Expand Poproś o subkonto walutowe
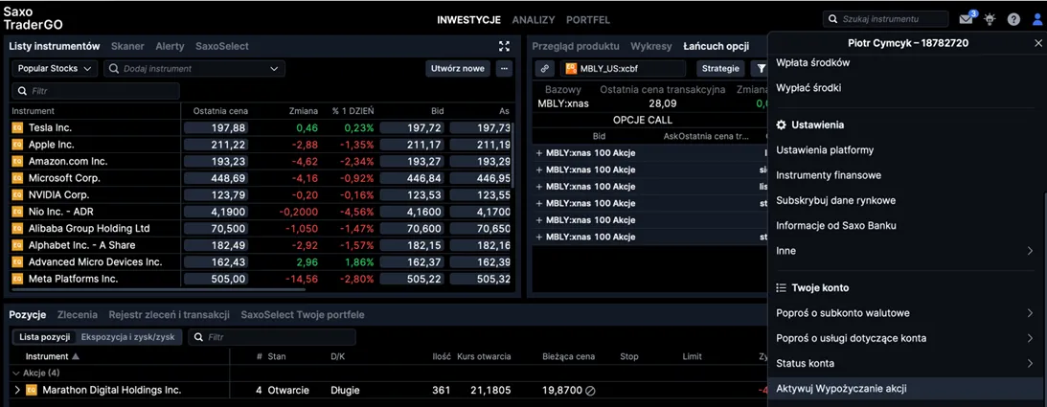The height and width of the screenshot is (407, 1047). coord(1030,313)
